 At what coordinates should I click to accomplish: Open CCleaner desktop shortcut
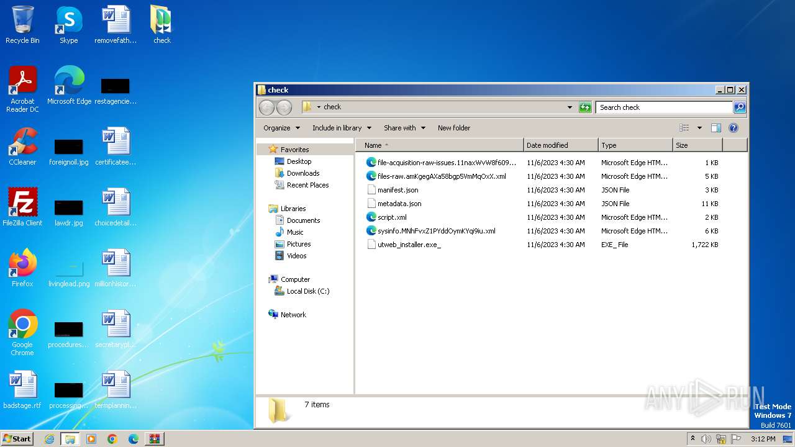click(22, 147)
